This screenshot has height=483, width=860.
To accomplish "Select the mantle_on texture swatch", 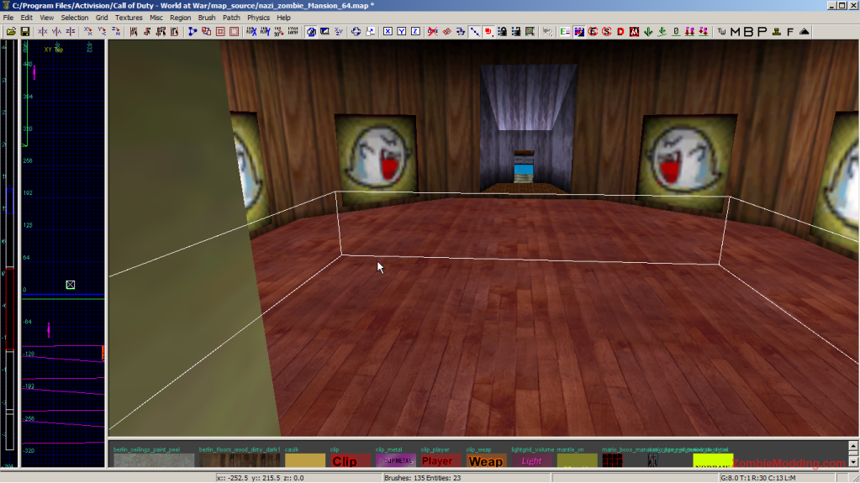I will [577, 460].
